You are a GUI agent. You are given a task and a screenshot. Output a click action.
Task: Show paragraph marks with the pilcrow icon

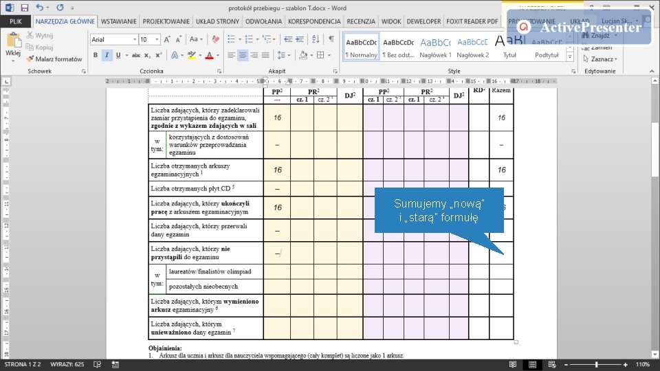[x=331, y=39]
